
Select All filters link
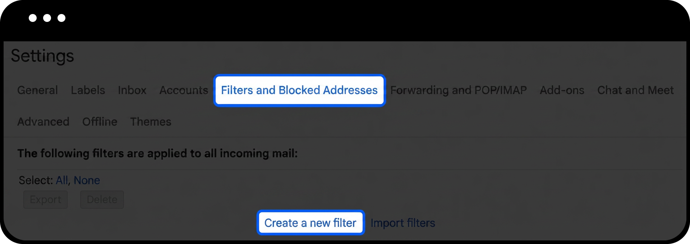pos(61,180)
